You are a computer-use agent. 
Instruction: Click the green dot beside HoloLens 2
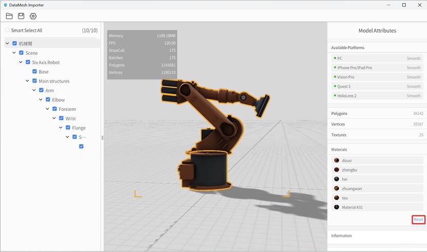(335, 95)
